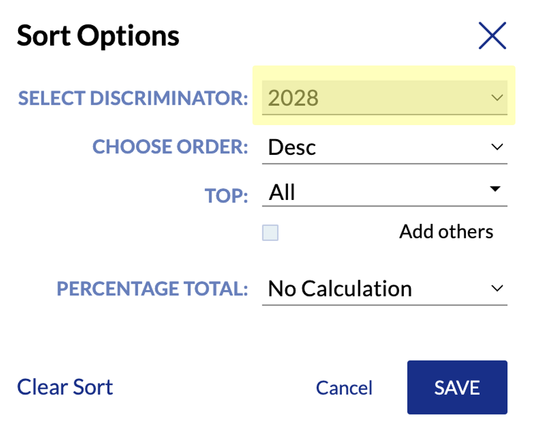Viewport: 533px width, 435px height.
Task: Click the TOP label
Action: click(226, 196)
